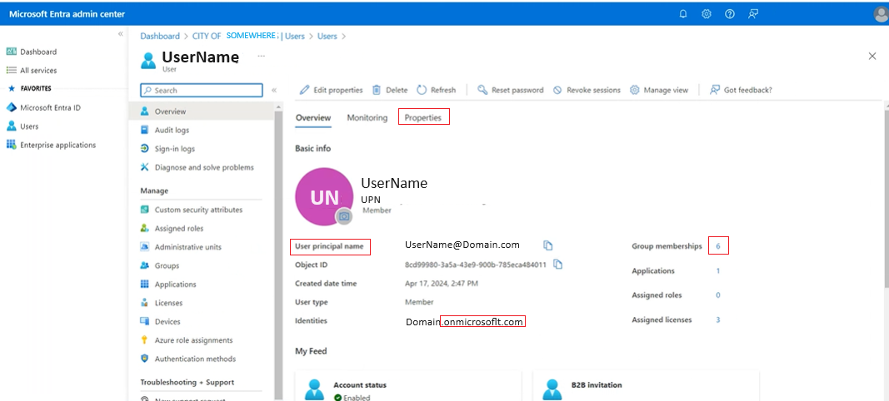Close the user blade with X
Viewport: 889px width, 401px height.
[x=872, y=56]
